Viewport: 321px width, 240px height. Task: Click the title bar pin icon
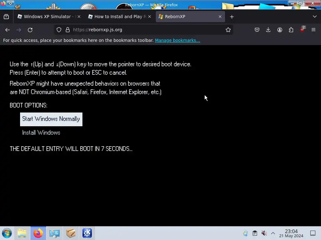tap(10, 3)
